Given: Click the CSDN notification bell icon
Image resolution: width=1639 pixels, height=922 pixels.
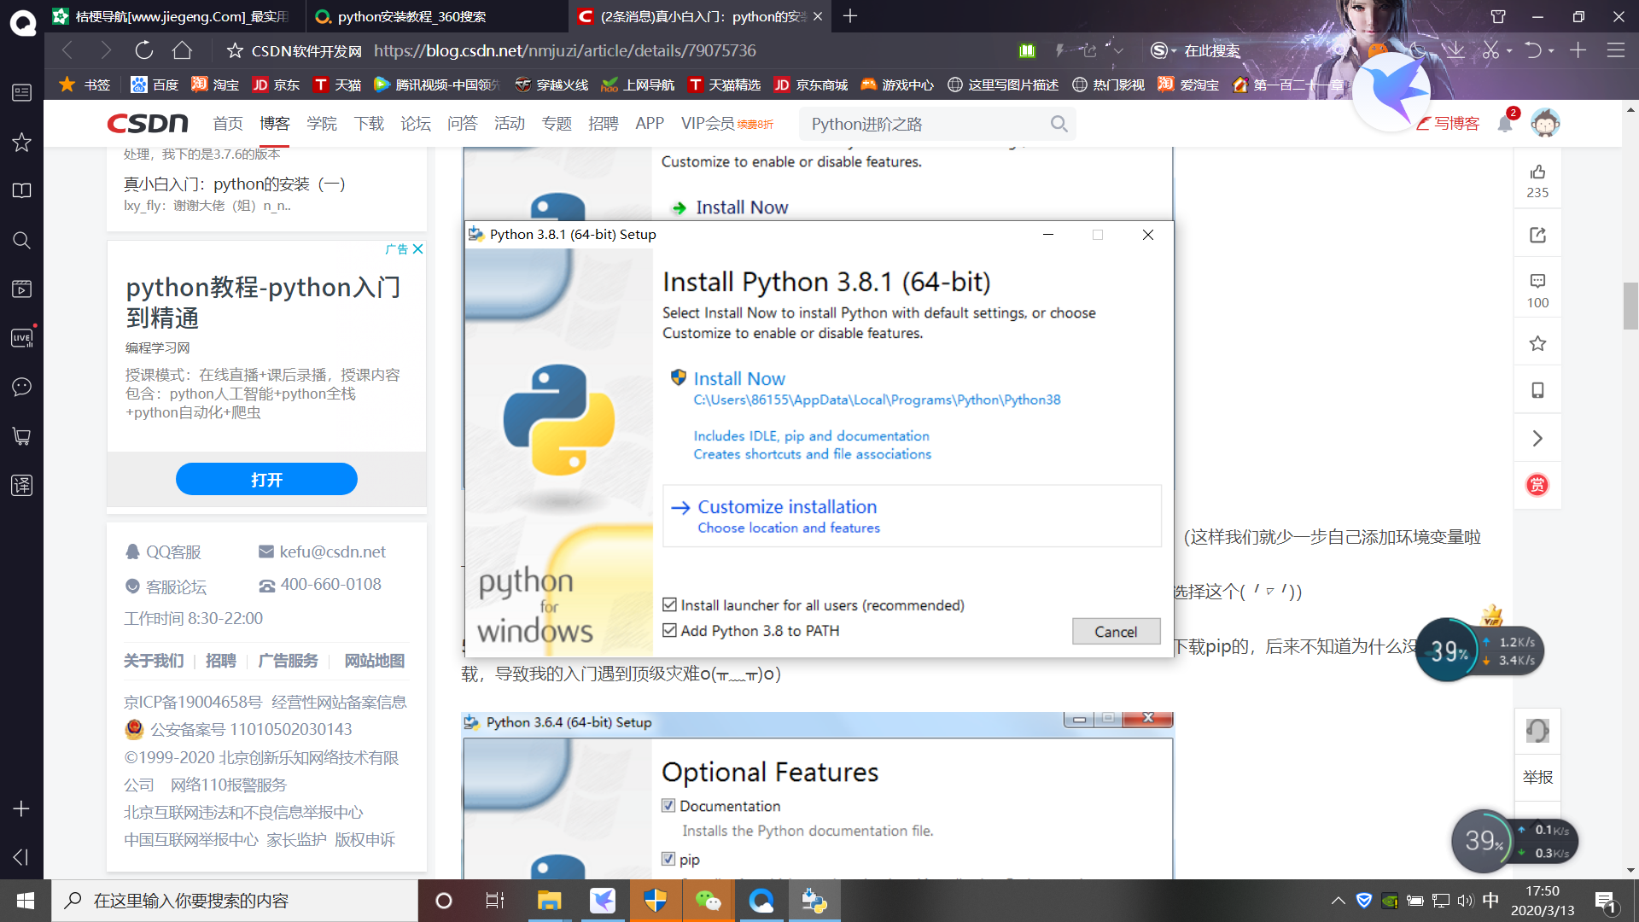Looking at the screenshot, I should coord(1505,125).
